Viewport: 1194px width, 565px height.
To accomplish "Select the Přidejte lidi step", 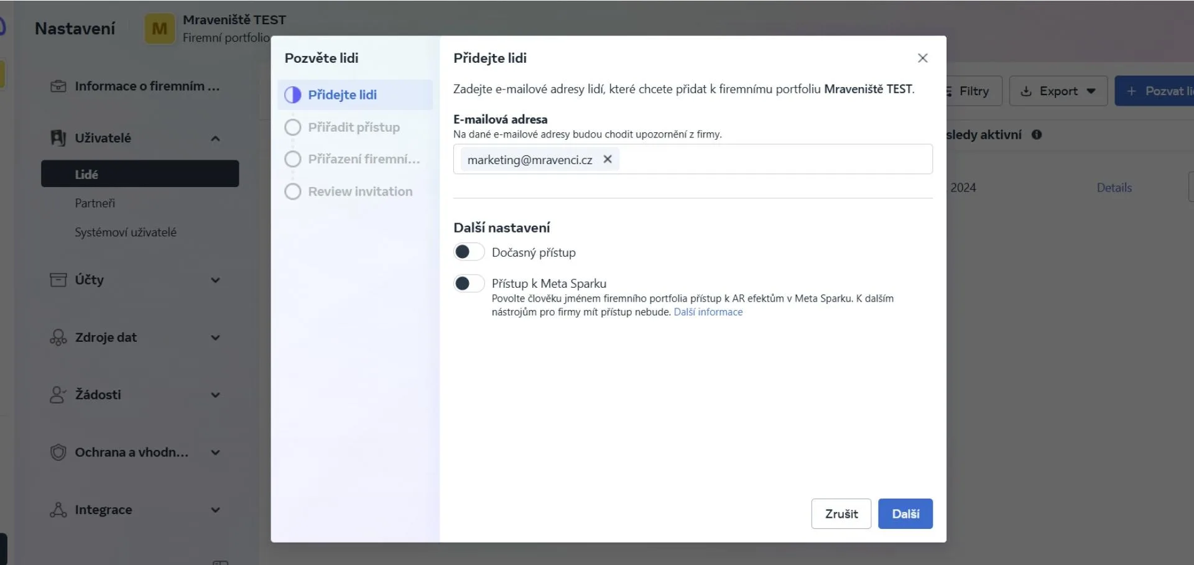I will 355,94.
